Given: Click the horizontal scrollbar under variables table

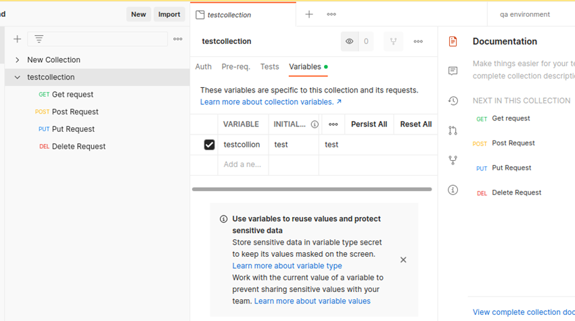Looking at the screenshot, I should pyautogui.click(x=312, y=189).
